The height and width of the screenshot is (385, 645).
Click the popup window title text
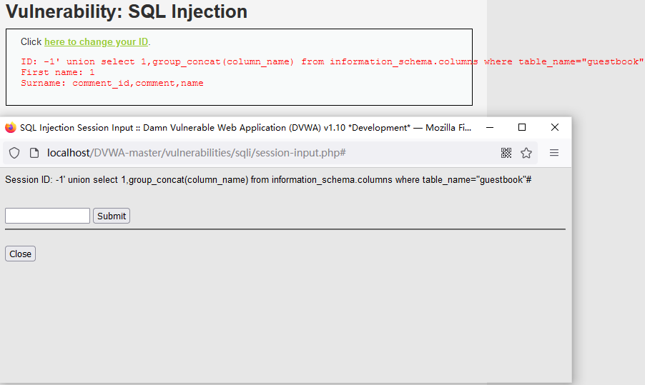pyautogui.click(x=245, y=127)
